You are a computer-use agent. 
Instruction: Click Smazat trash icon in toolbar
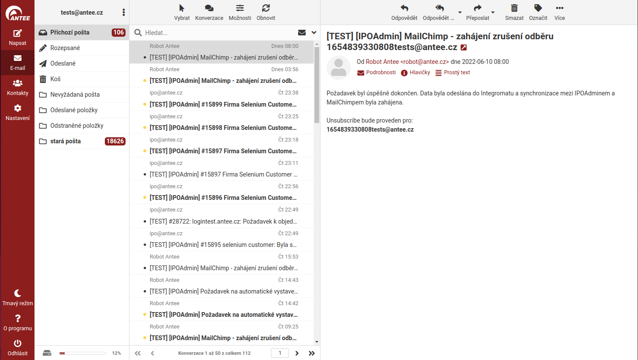click(x=514, y=8)
